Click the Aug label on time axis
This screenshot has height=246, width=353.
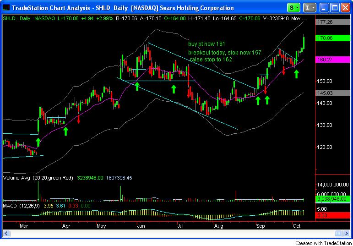coord(218,226)
